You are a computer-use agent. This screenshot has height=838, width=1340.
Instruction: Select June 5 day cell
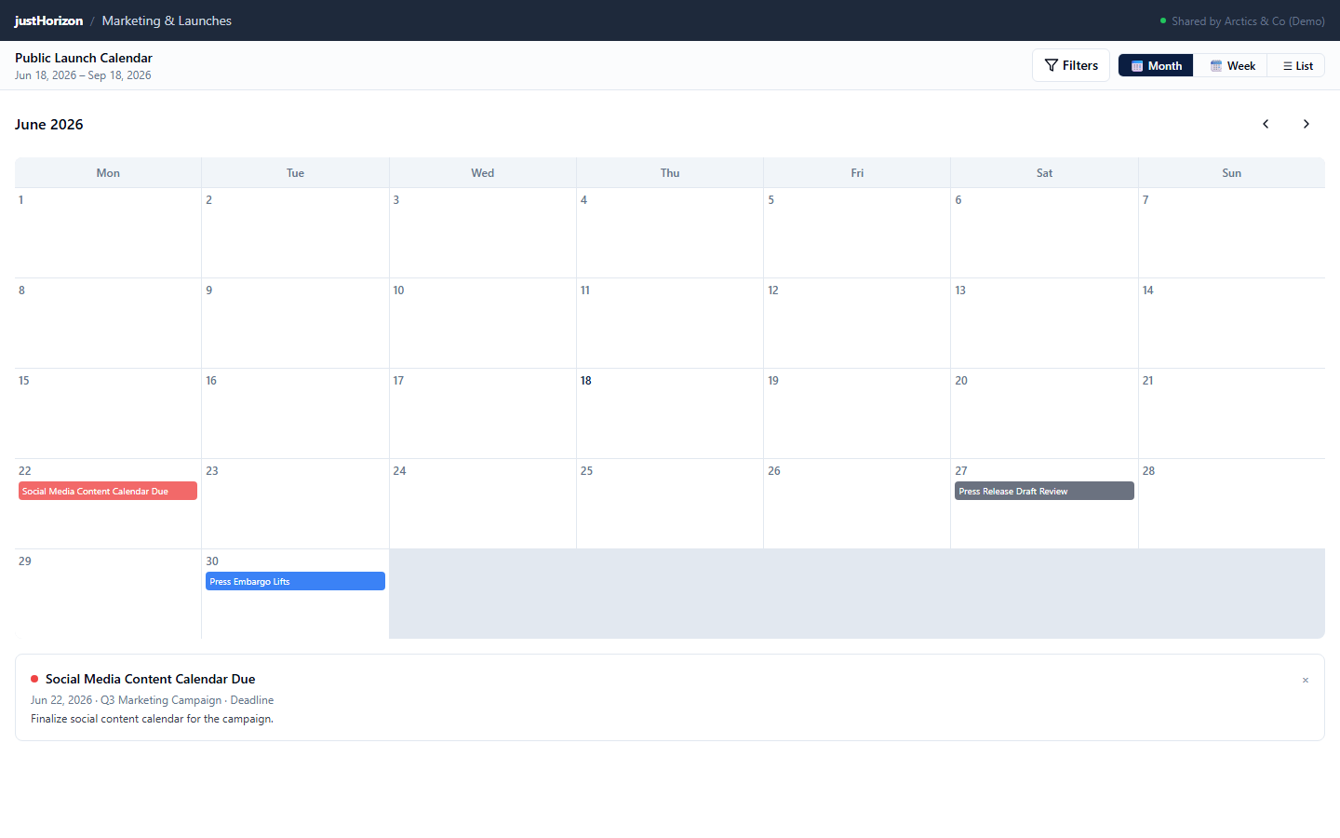coord(857,233)
